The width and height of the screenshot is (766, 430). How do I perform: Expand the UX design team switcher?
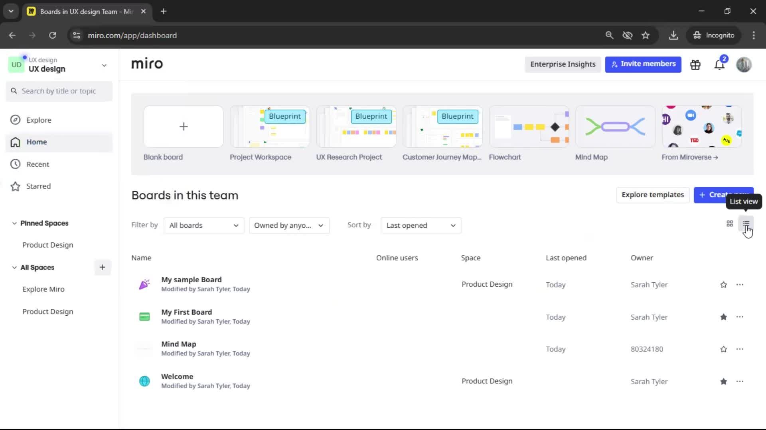[x=104, y=65]
